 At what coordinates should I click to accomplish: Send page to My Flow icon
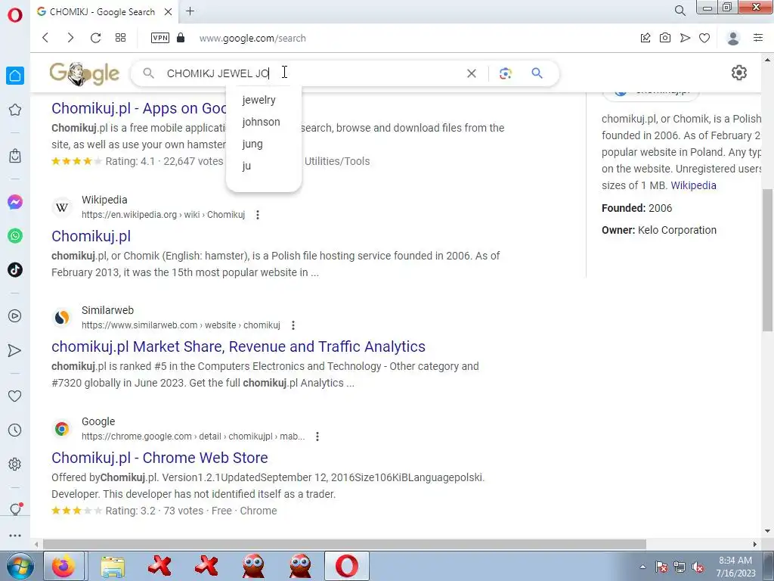point(685,38)
